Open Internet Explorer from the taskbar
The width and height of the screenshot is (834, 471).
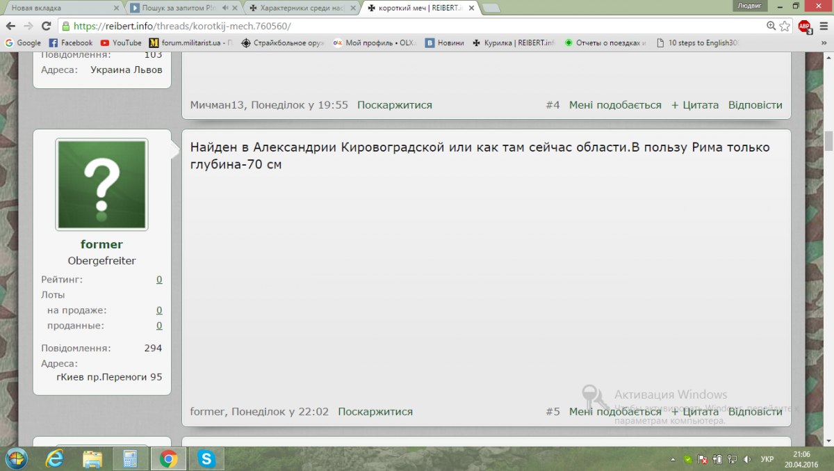coord(54,458)
